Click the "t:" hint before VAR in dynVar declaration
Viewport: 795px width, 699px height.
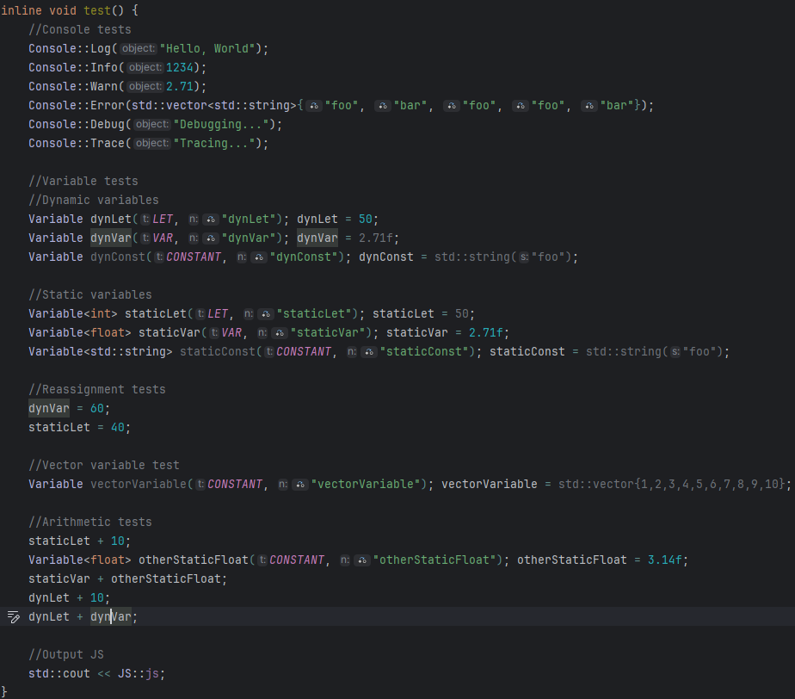pyautogui.click(x=145, y=238)
